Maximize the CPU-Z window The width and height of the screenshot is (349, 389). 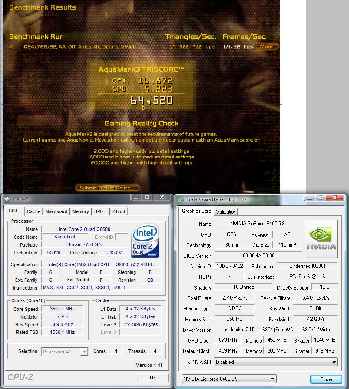[147, 198]
